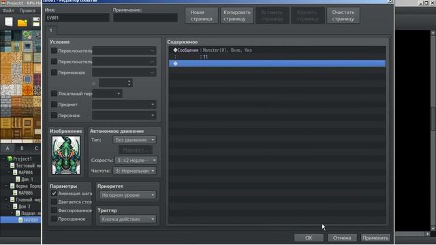This screenshot has height=245, width=436.
Task: Select the Сообщение Monster(0) command line
Action: pyautogui.click(x=277, y=50)
